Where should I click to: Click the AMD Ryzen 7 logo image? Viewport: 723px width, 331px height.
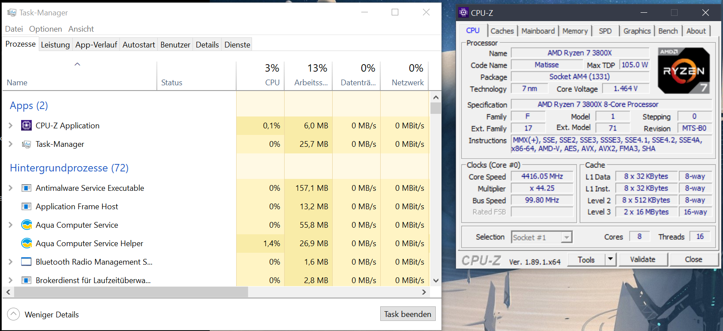click(684, 71)
